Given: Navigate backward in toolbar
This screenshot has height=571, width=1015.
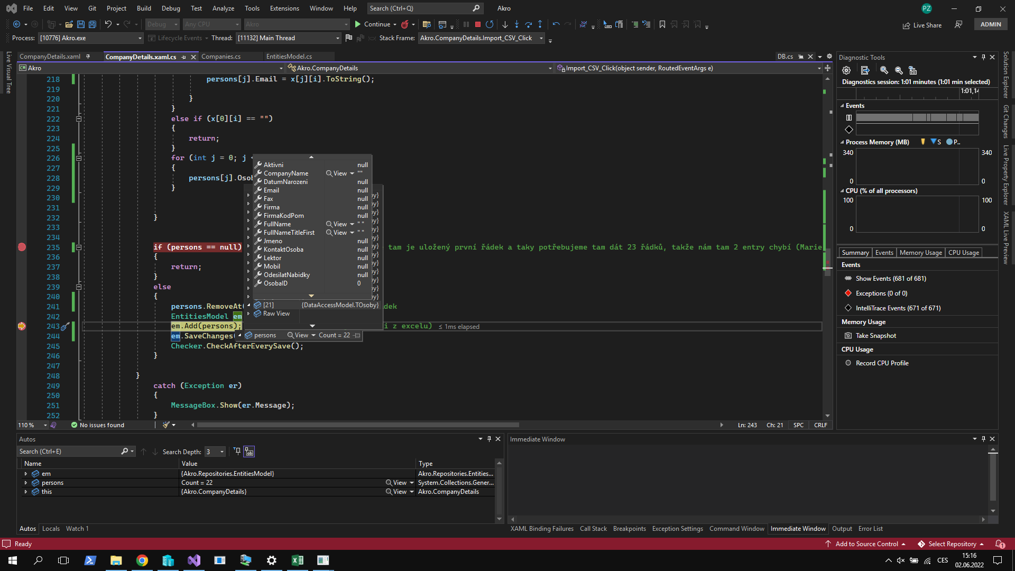Looking at the screenshot, I should 17,24.
